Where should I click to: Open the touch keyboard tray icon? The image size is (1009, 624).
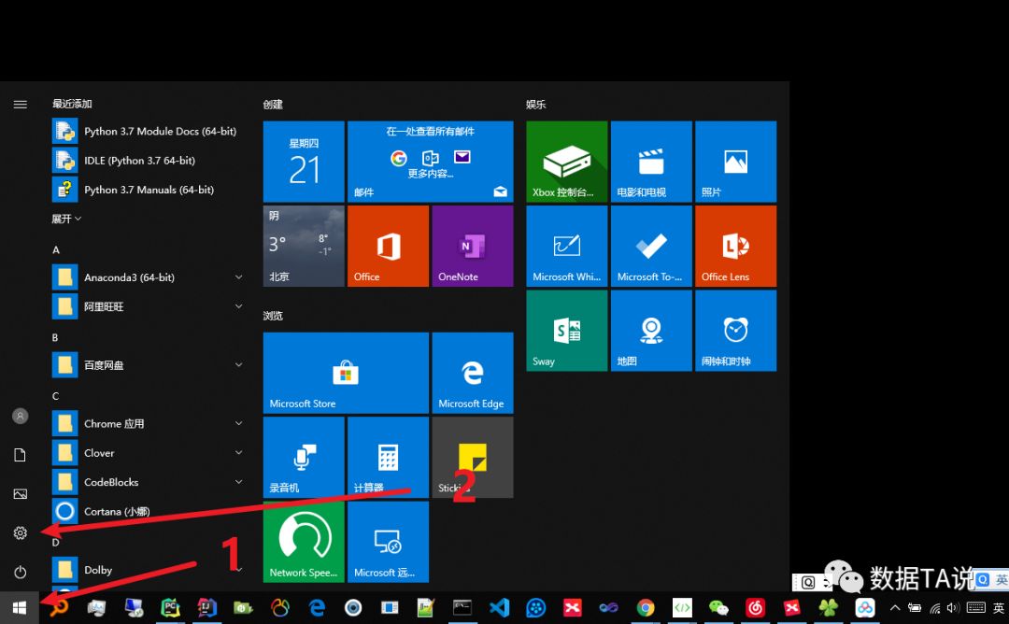tap(976, 608)
